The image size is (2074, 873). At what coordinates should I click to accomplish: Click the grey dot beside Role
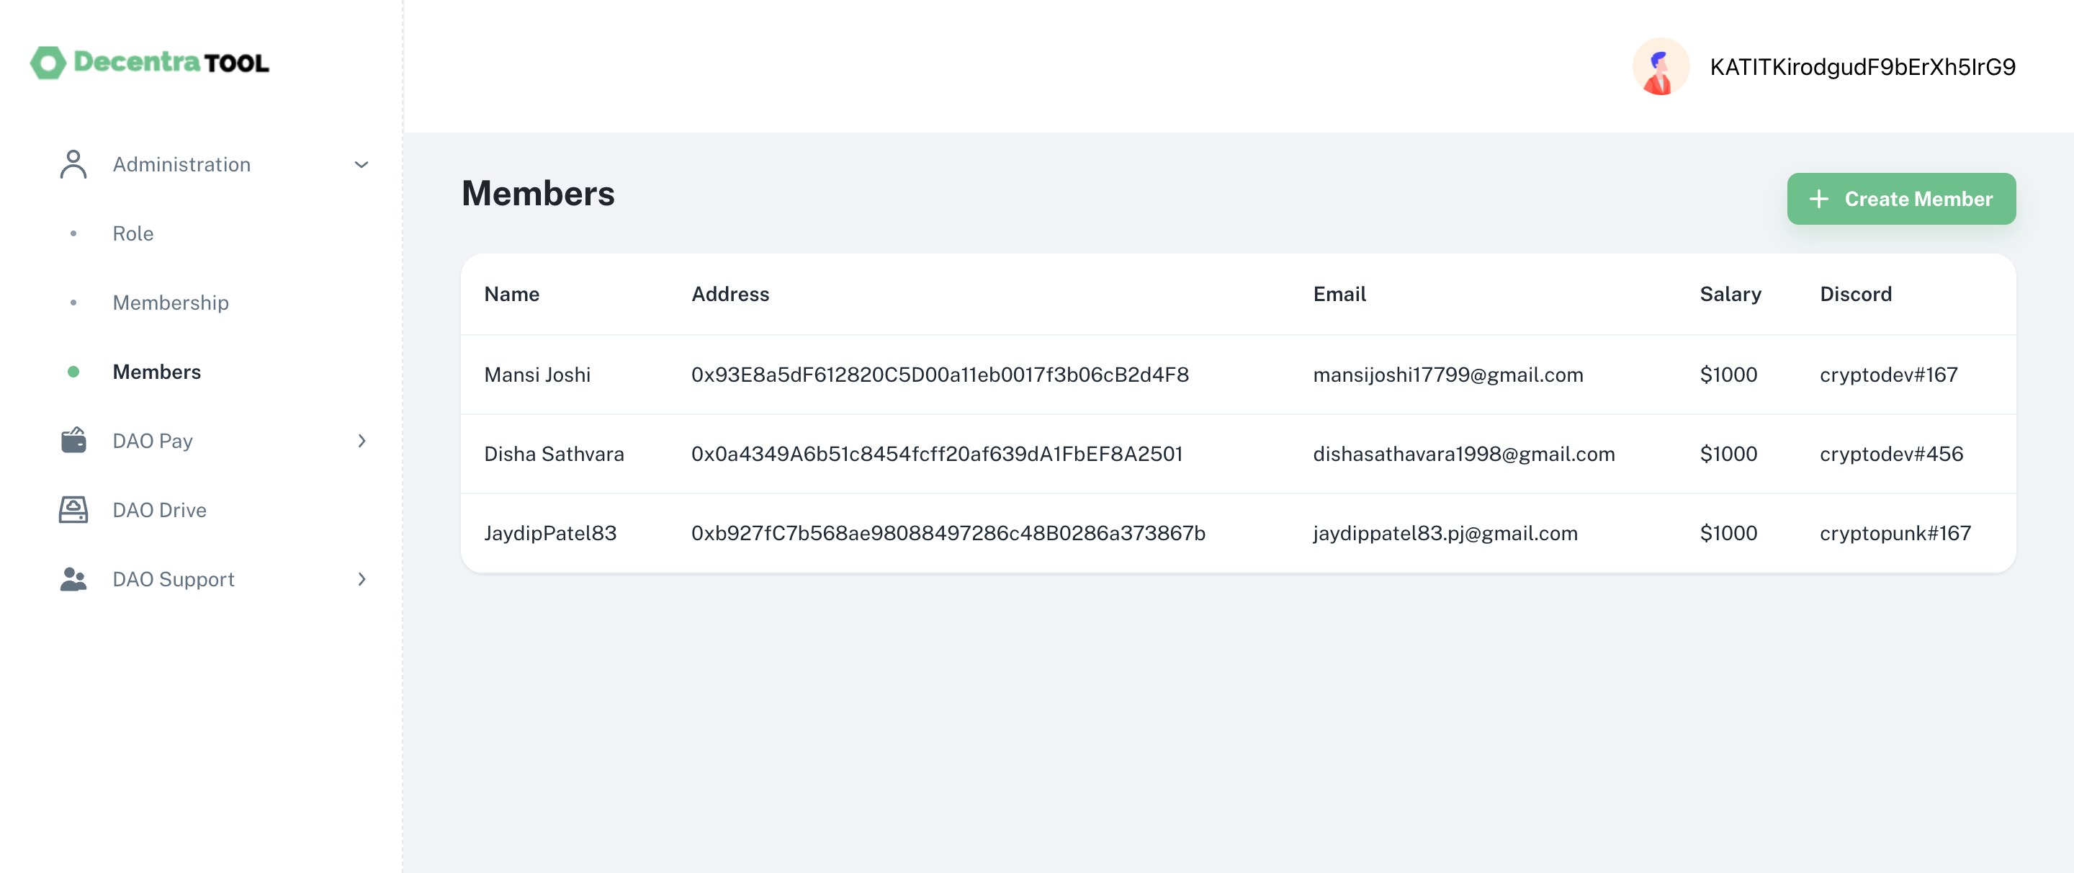click(75, 233)
